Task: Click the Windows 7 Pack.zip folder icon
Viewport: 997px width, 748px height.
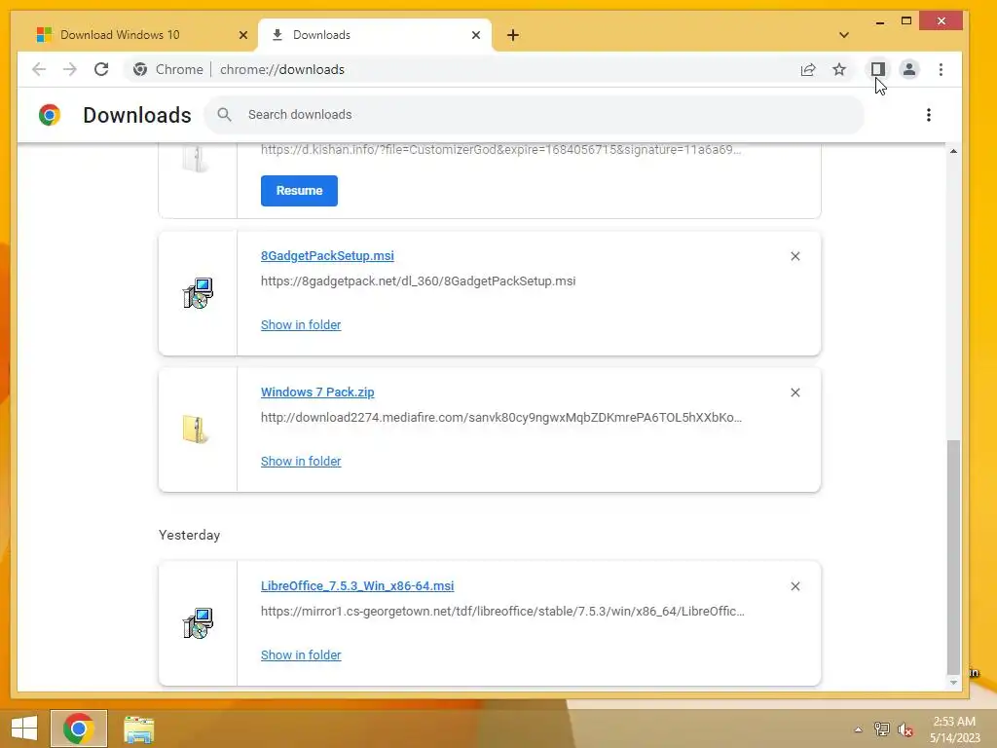Action: (x=196, y=430)
